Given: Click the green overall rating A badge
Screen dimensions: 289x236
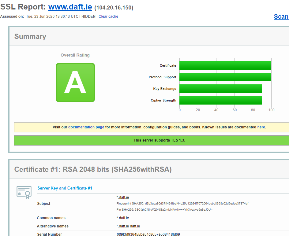Looking at the screenshot, I should (75, 83).
